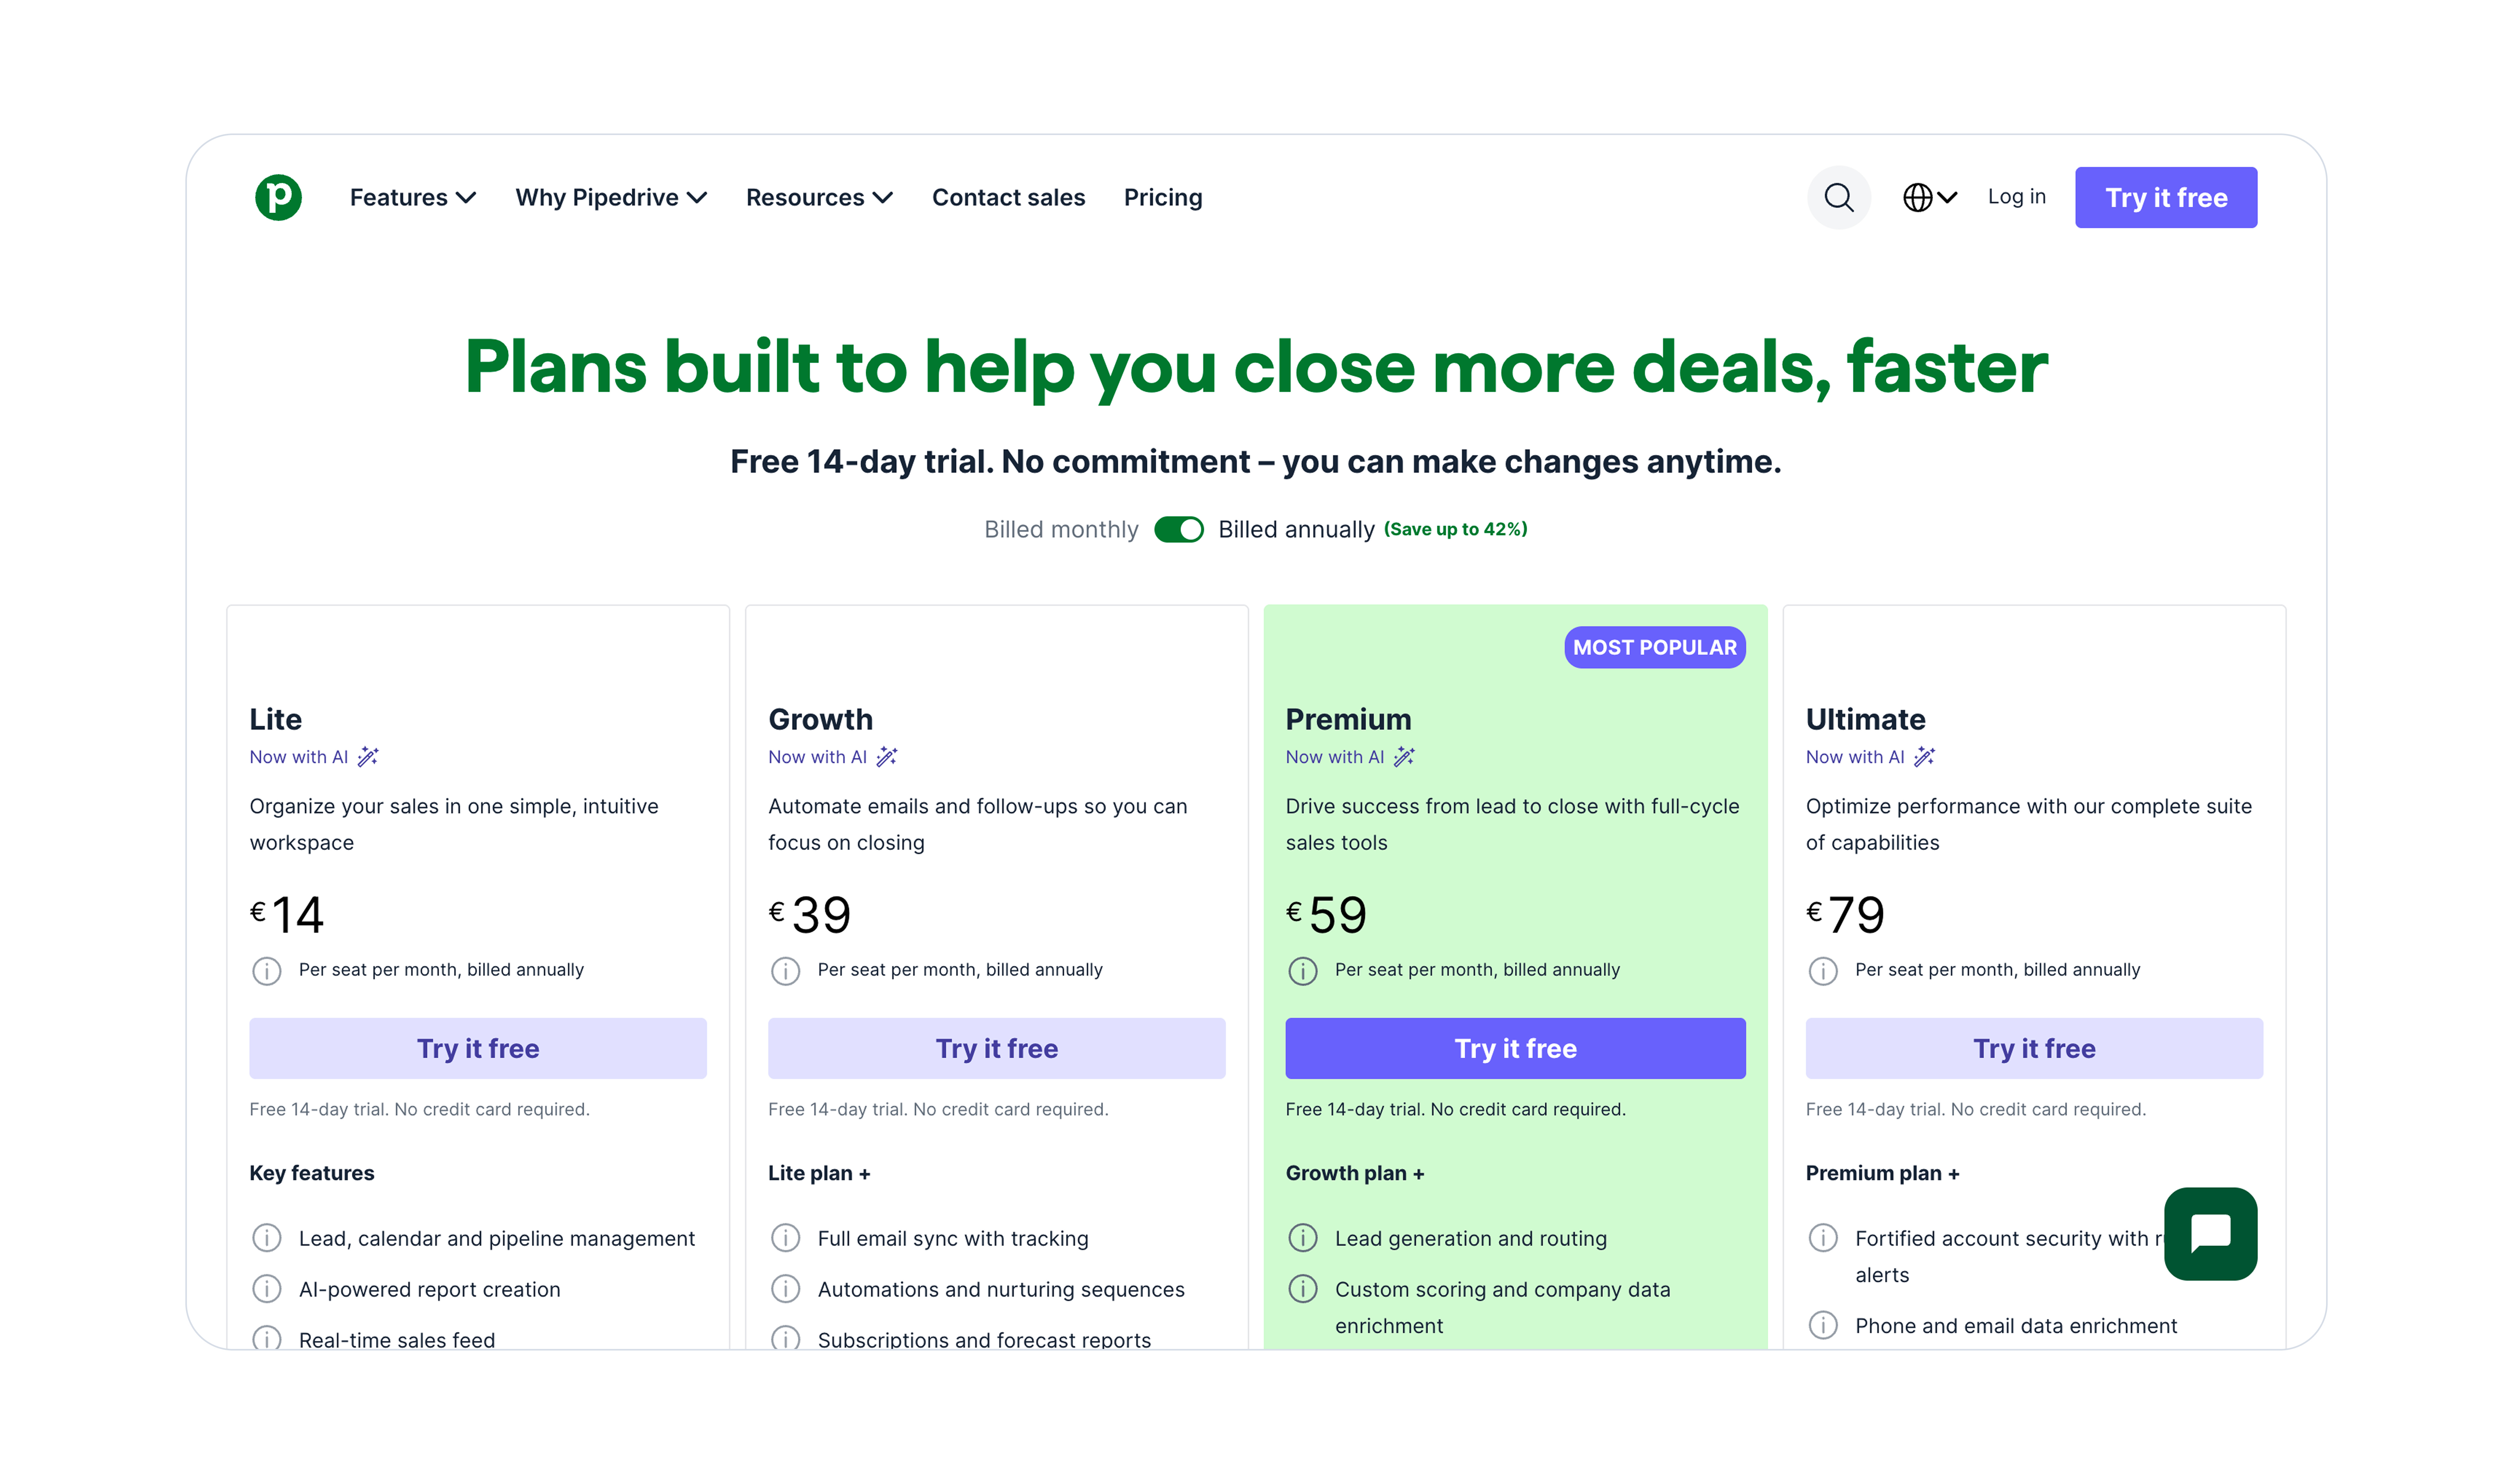2513x1484 pixels.
Task: Click the Pipedrive logo icon
Action: [x=278, y=197]
